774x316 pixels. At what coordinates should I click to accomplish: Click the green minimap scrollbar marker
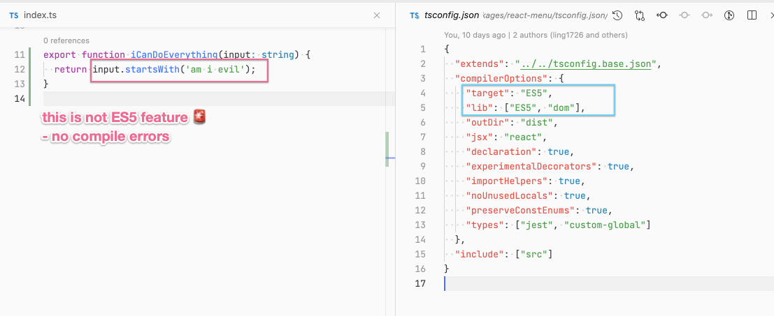(x=387, y=149)
